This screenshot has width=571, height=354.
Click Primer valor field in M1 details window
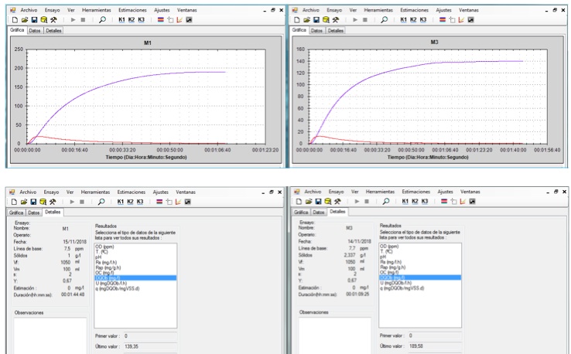(x=150, y=336)
